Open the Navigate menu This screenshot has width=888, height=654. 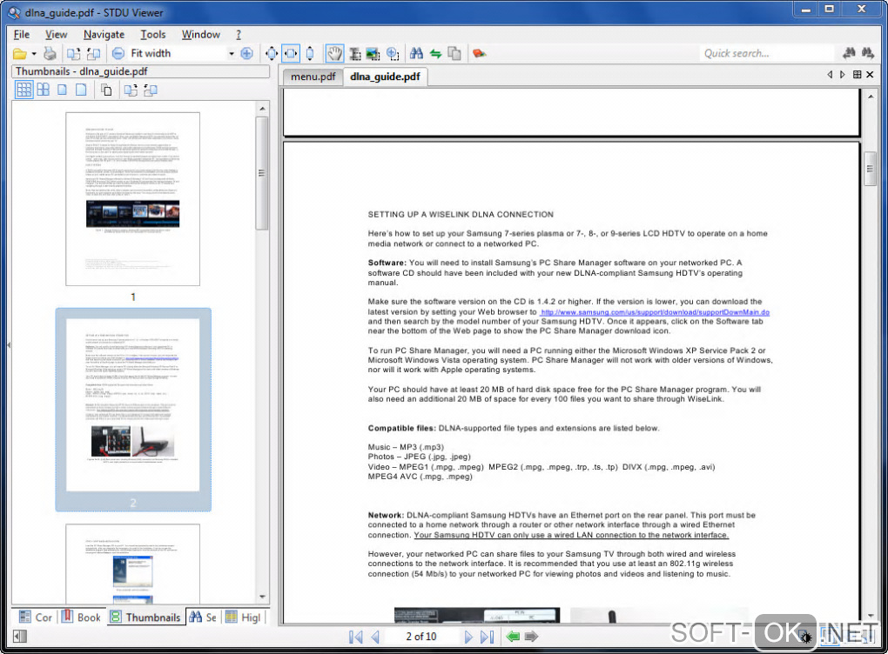[x=104, y=35]
